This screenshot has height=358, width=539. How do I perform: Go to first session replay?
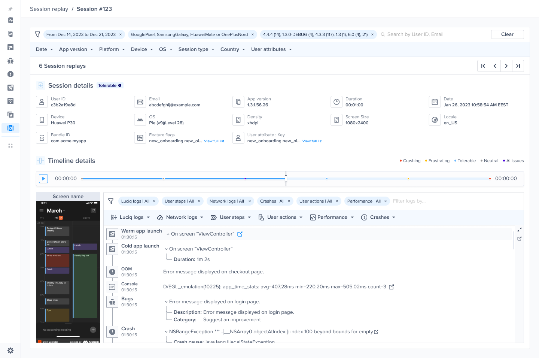(x=483, y=66)
